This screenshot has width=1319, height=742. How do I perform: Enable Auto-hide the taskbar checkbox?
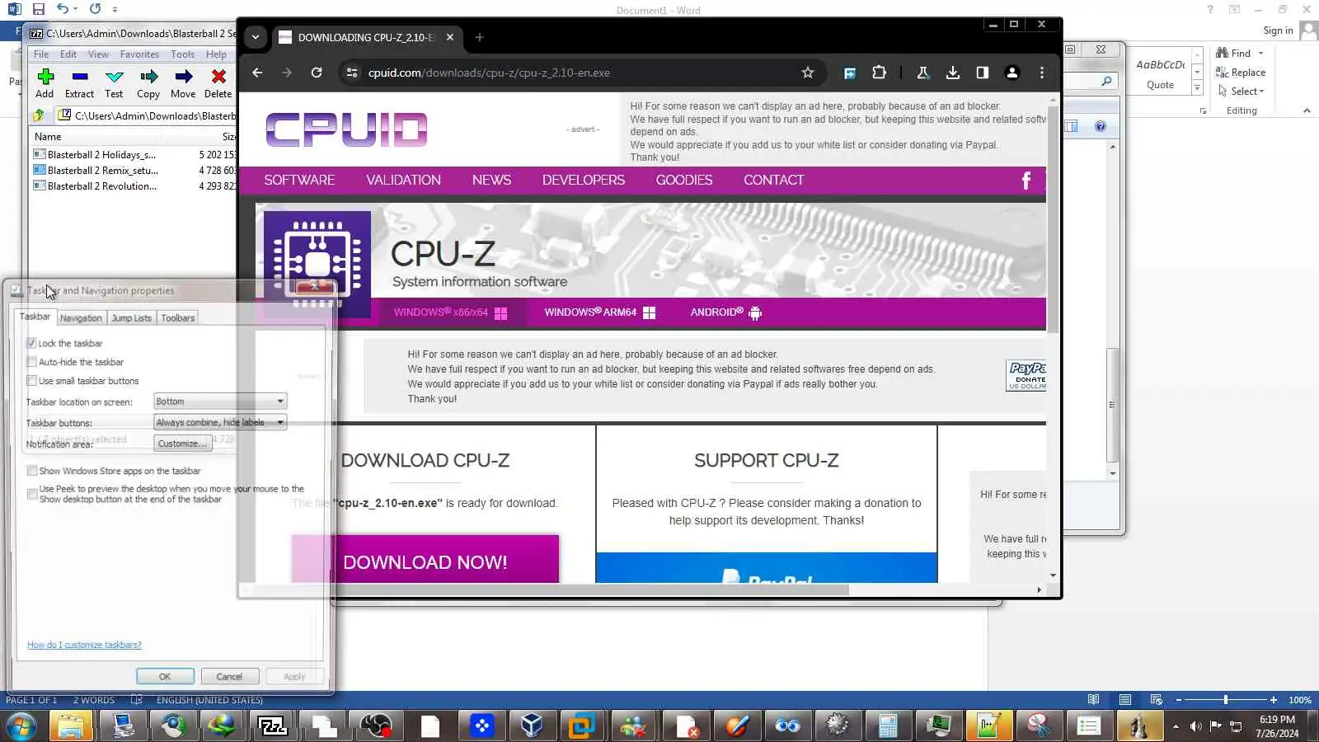[31, 362]
